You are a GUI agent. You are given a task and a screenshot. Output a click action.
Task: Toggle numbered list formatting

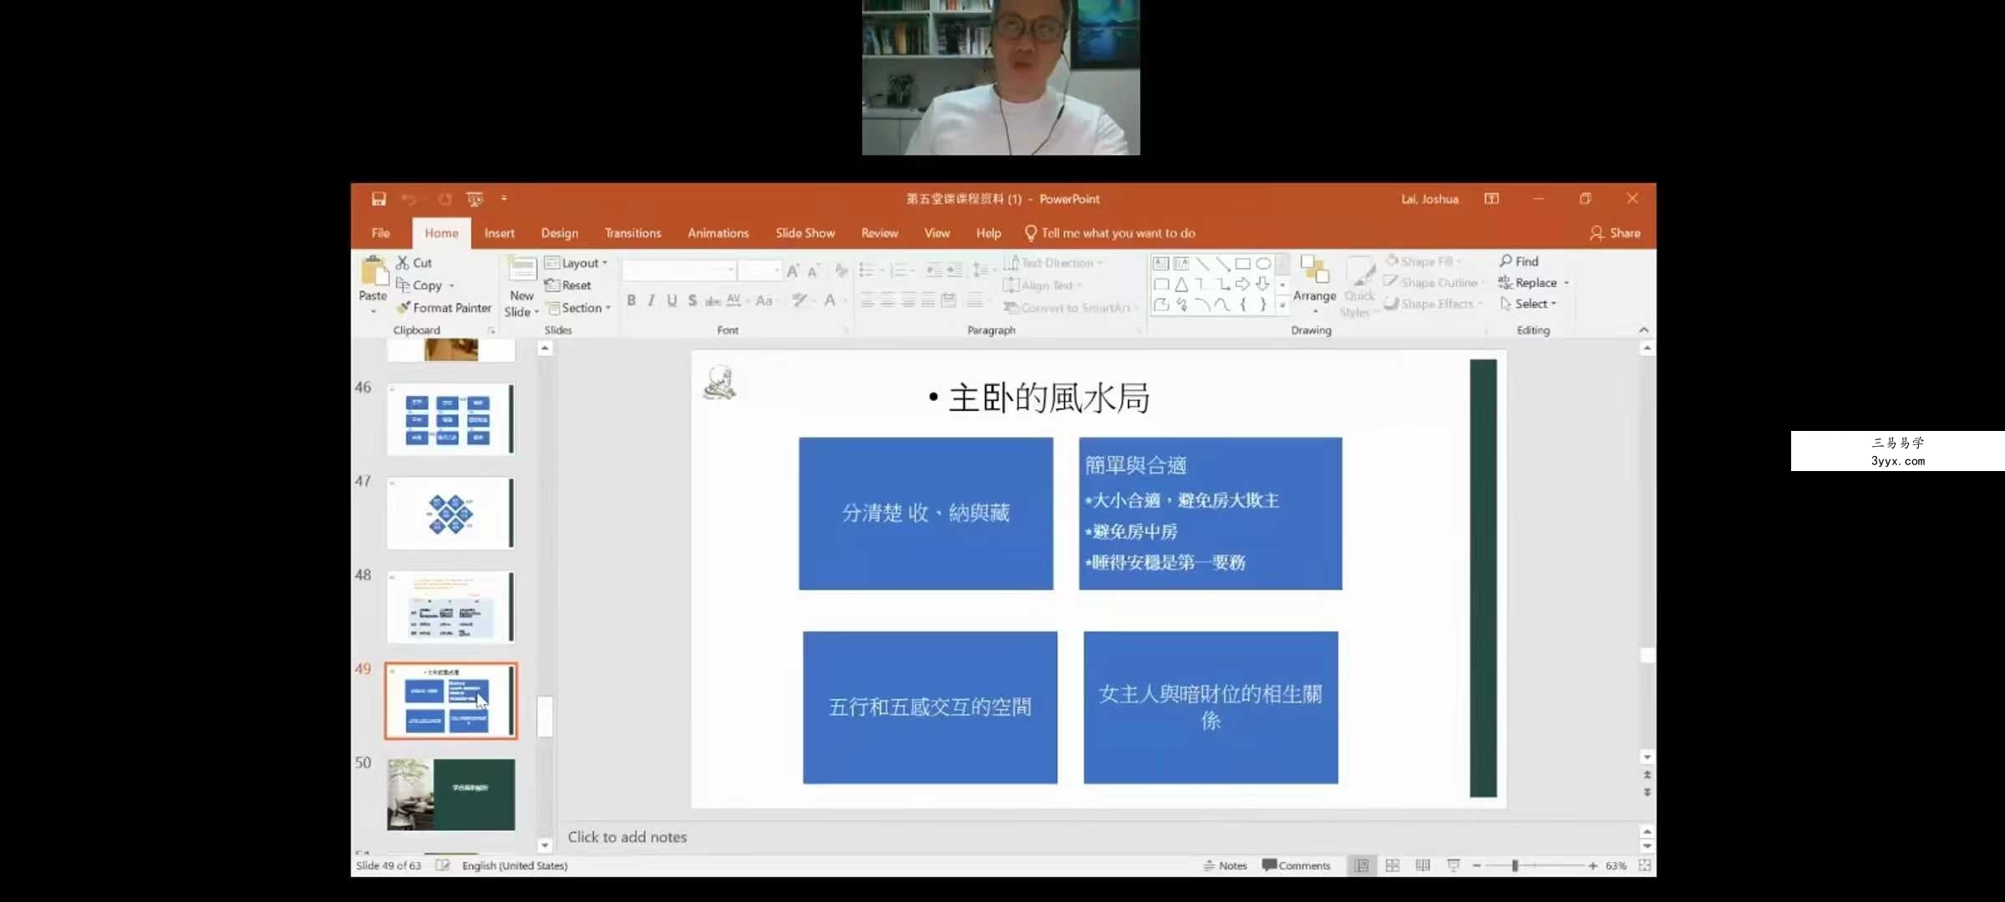901,271
